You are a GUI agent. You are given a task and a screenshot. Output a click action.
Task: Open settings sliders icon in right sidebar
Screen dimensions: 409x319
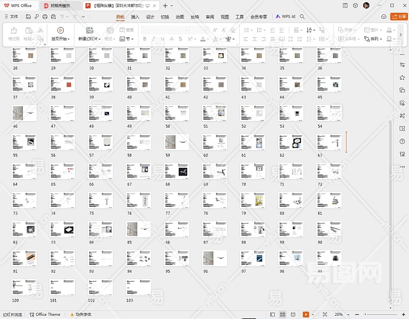tap(402, 65)
